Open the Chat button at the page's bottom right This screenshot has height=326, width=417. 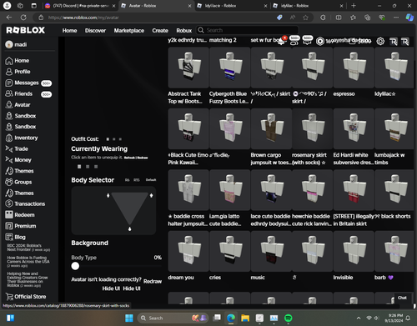[402, 298]
